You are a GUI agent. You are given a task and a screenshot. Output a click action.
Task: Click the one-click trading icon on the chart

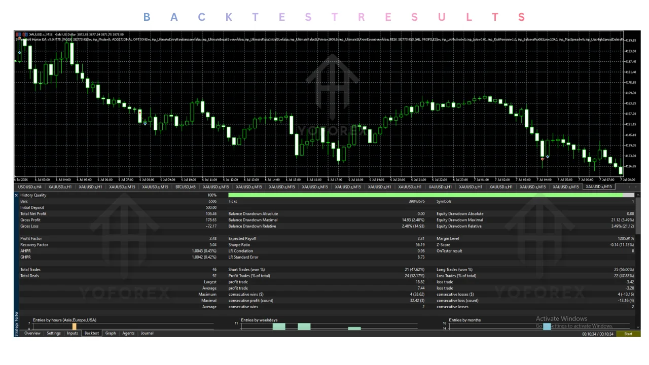pyautogui.click(x=18, y=34)
